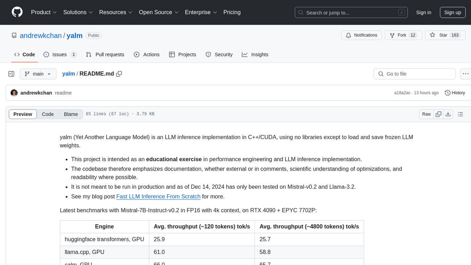Open commit a18a2ac
This screenshot has height=265, width=471.
pyautogui.click(x=402, y=93)
